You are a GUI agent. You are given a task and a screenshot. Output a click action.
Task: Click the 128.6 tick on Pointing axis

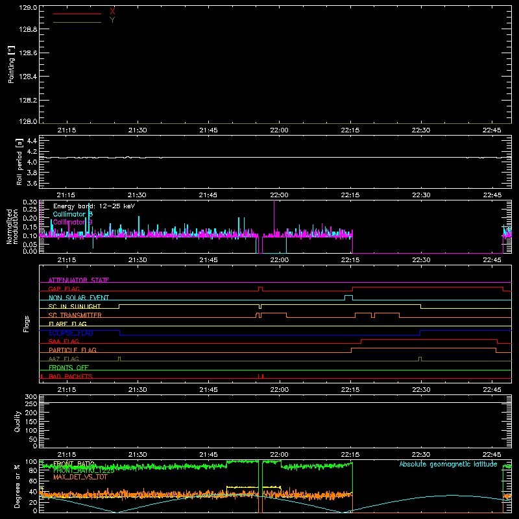pyautogui.click(x=28, y=53)
